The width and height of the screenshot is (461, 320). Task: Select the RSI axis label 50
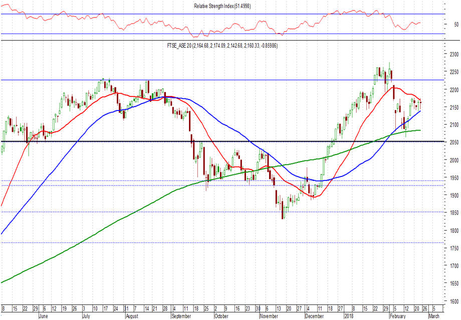pos(456,24)
